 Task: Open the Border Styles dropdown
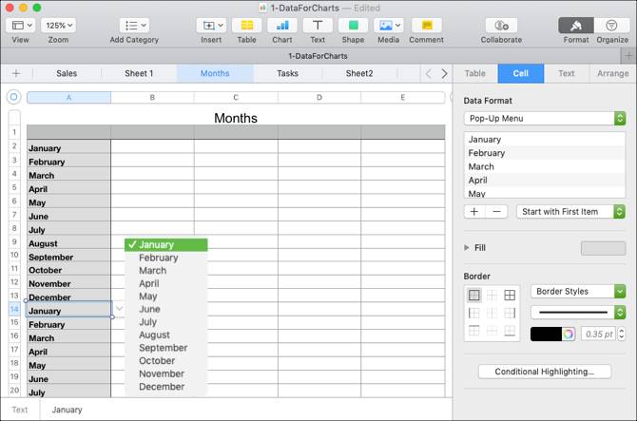click(x=578, y=292)
